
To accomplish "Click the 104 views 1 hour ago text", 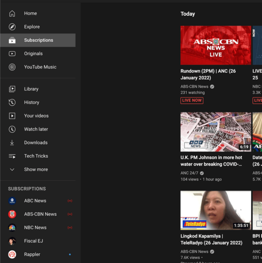I will (x=201, y=179).
